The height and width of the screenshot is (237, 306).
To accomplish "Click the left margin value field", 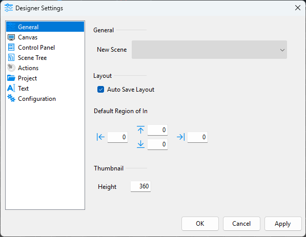I will tap(117, 137).
